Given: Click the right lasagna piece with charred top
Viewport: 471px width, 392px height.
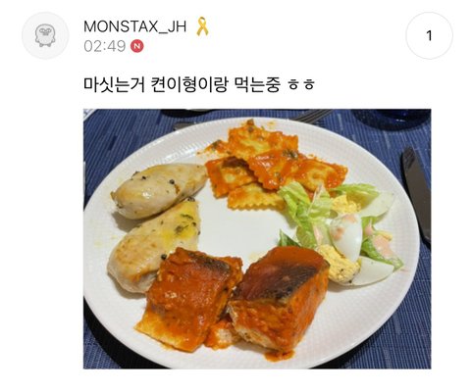Looking at the screenshot, I should pyautogui.click(x=280, y=299).
